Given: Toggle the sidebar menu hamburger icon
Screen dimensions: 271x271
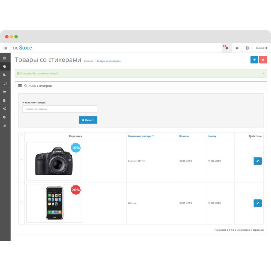Looking at the screenshot, I should (x=5, y=48).
